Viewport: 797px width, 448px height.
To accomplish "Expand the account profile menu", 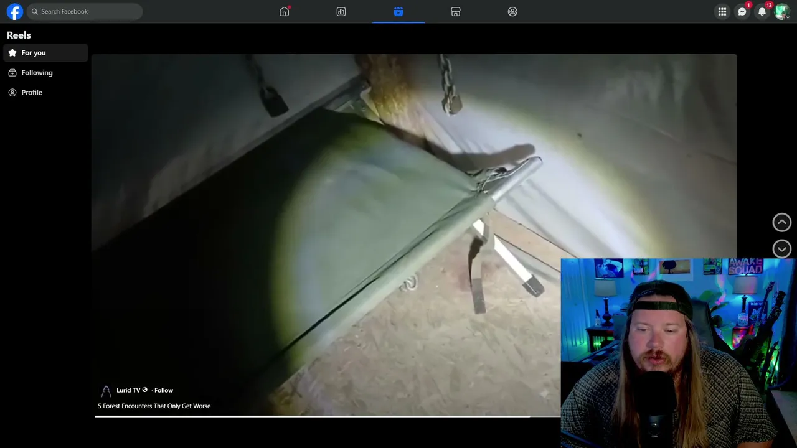I will point(782,11).
